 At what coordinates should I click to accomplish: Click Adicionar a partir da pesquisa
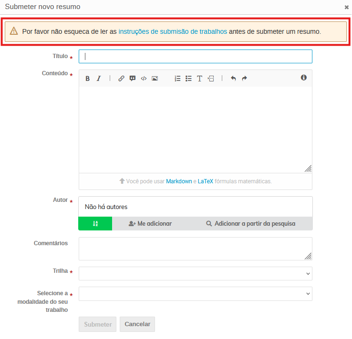(x=250, y=224)
